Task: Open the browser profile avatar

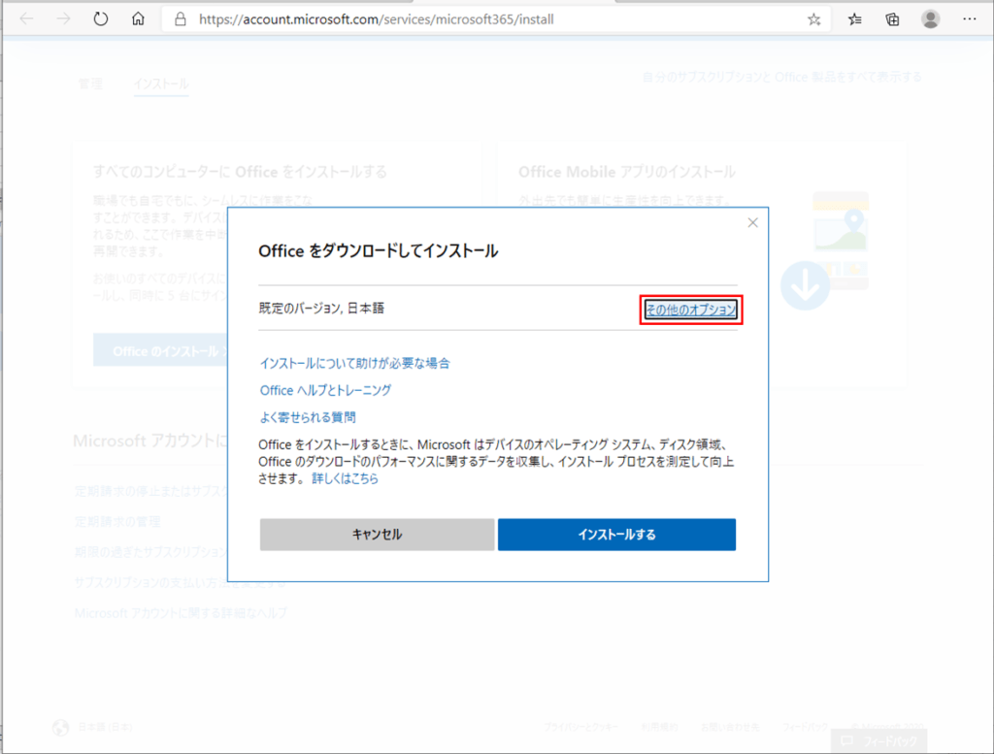Action: pyautogui.click(x=931, y=18)
